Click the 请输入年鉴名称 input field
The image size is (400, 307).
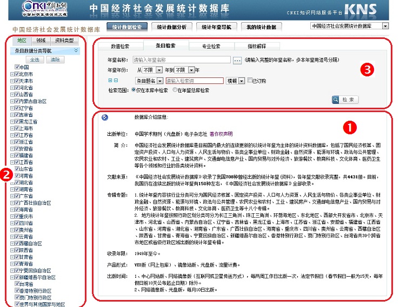point(182,60)
